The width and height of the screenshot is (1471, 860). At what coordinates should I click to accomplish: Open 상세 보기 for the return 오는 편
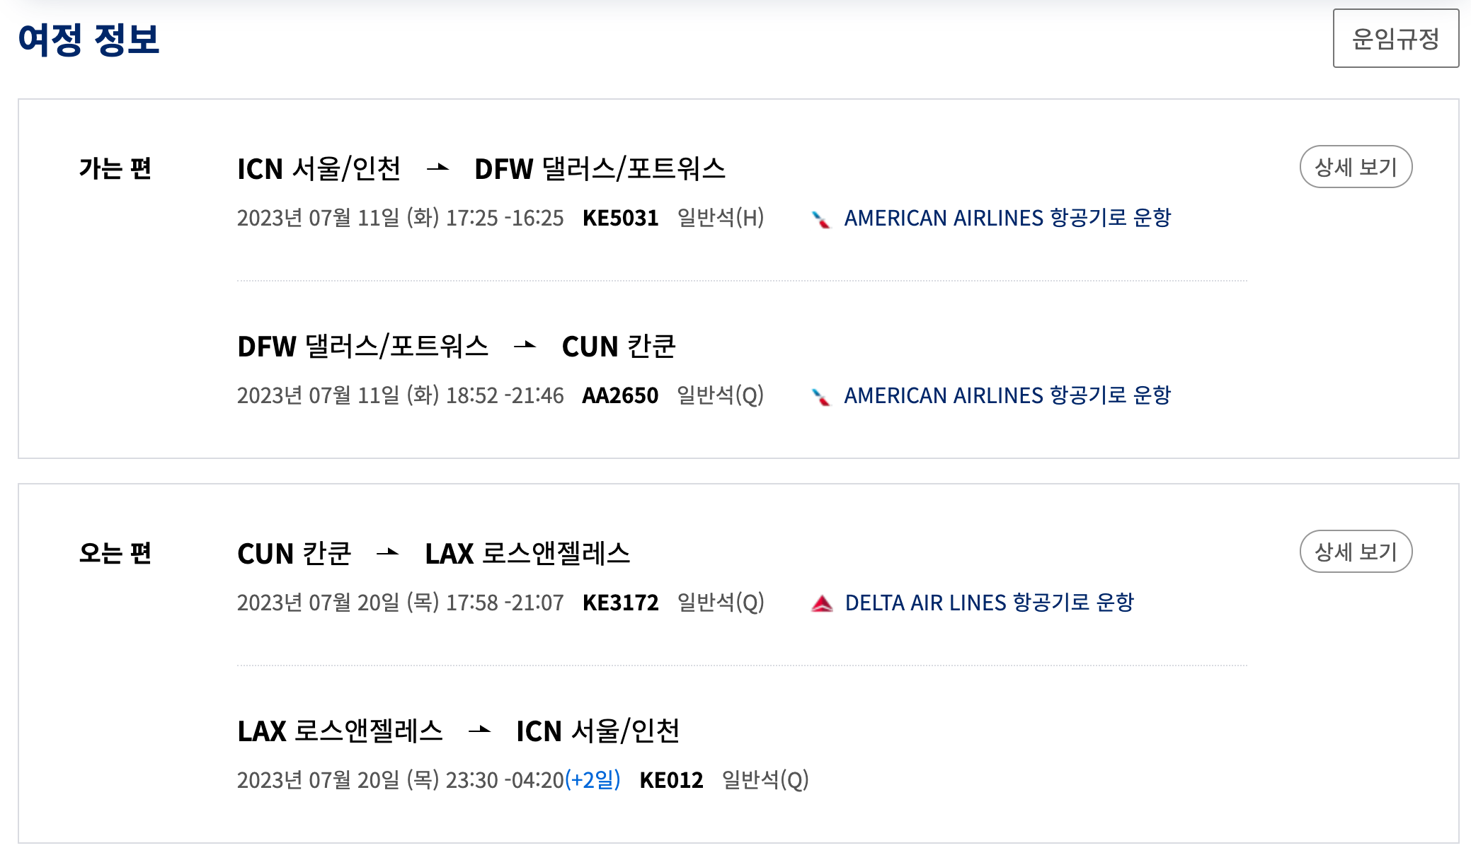pos(1356,552)
